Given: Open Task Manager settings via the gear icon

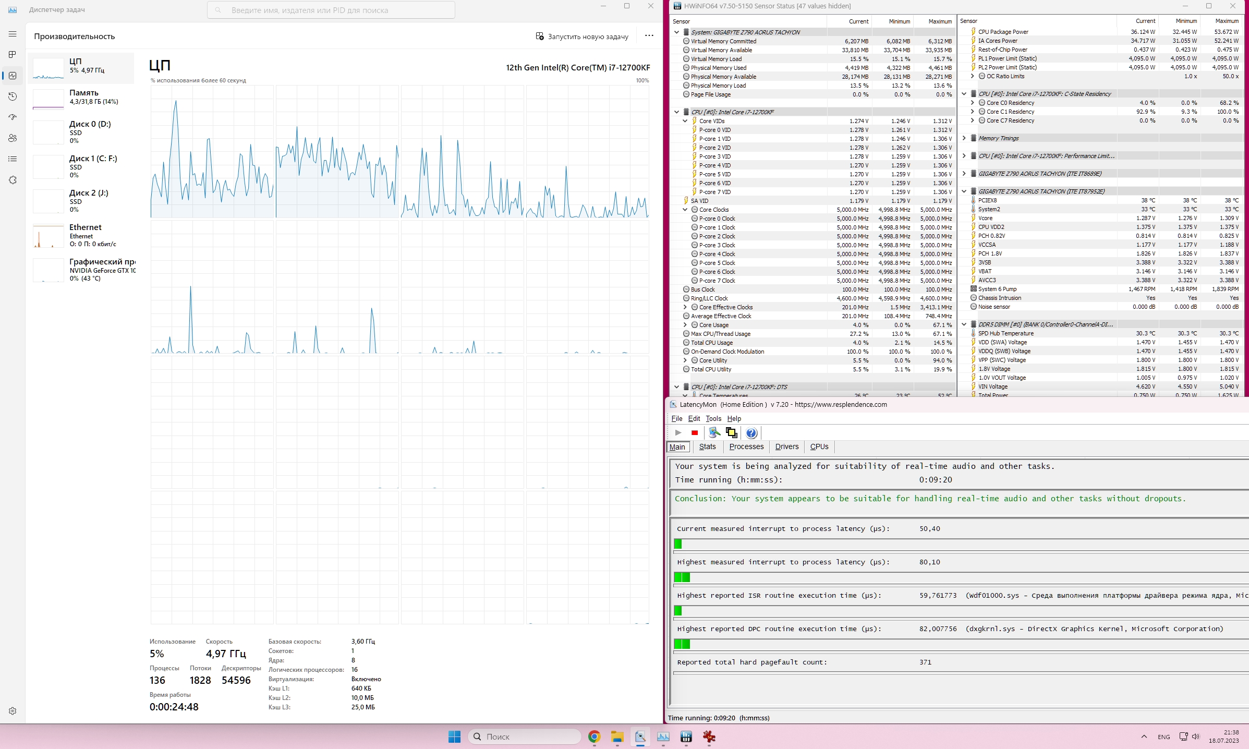Looking at the screenshot, I should click(x=13, y=711).
